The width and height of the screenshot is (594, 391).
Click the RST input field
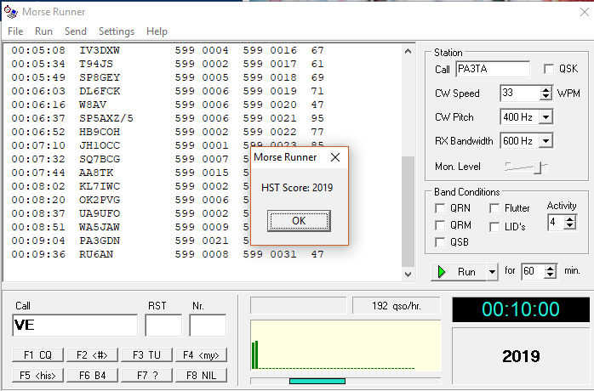coord(163,326)
